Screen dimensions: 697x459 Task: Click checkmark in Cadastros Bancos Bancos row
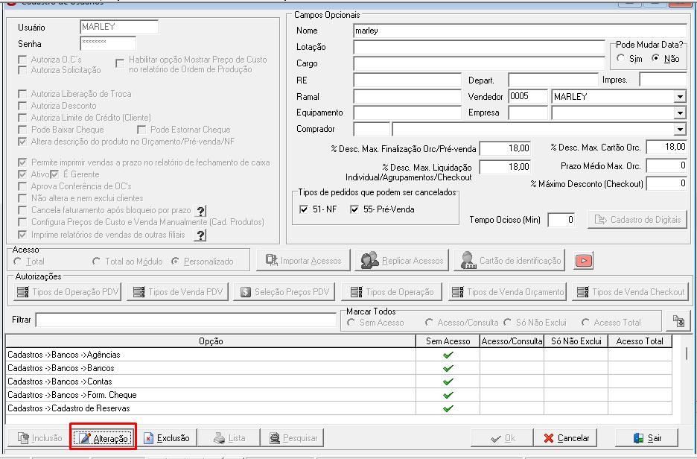click(x=448, y=368)
